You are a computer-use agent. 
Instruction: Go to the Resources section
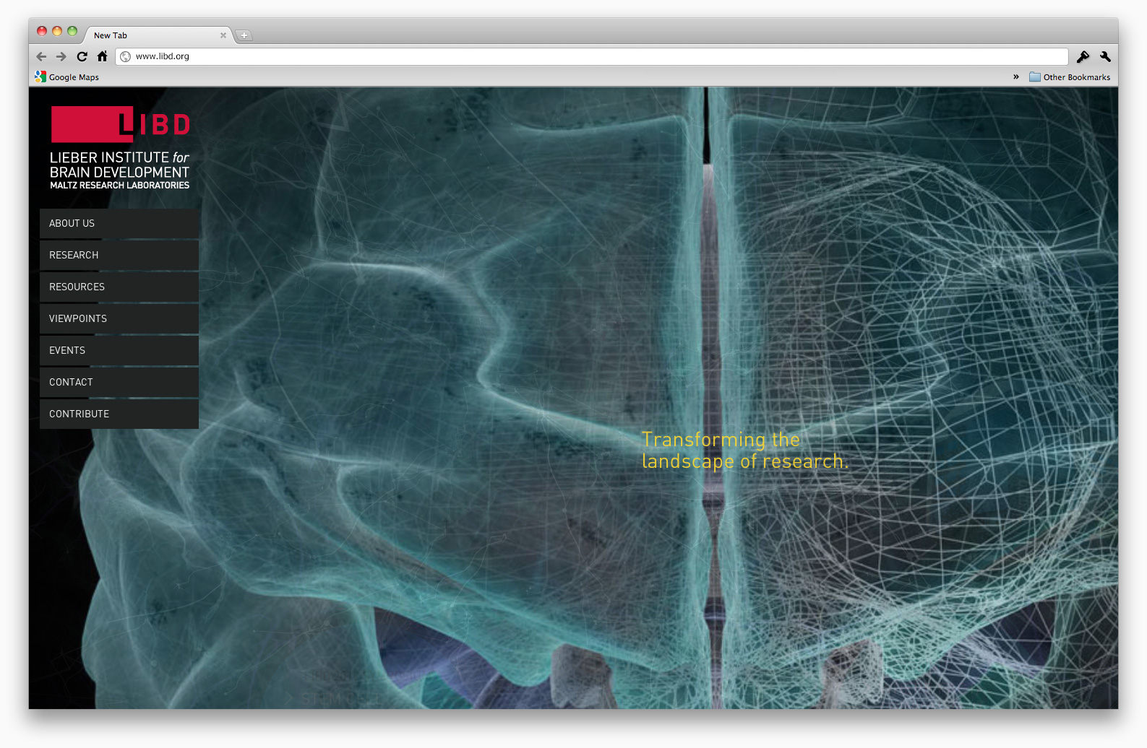point(119,287)
